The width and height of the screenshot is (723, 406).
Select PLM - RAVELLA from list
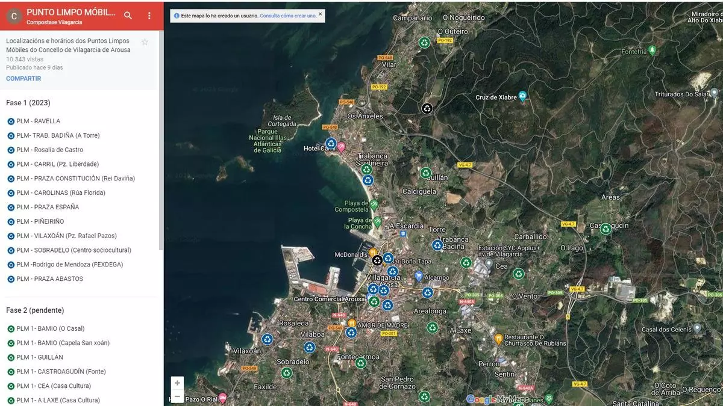38,121
